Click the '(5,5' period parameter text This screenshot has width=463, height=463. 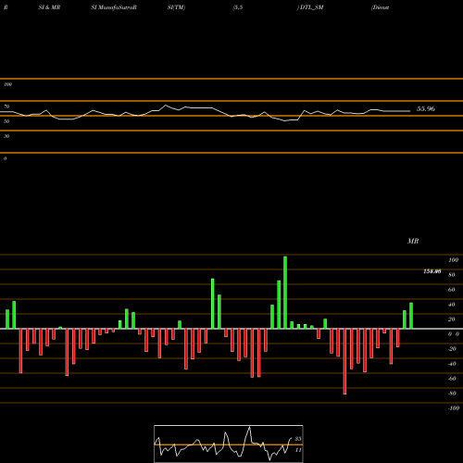pos(238,7)
